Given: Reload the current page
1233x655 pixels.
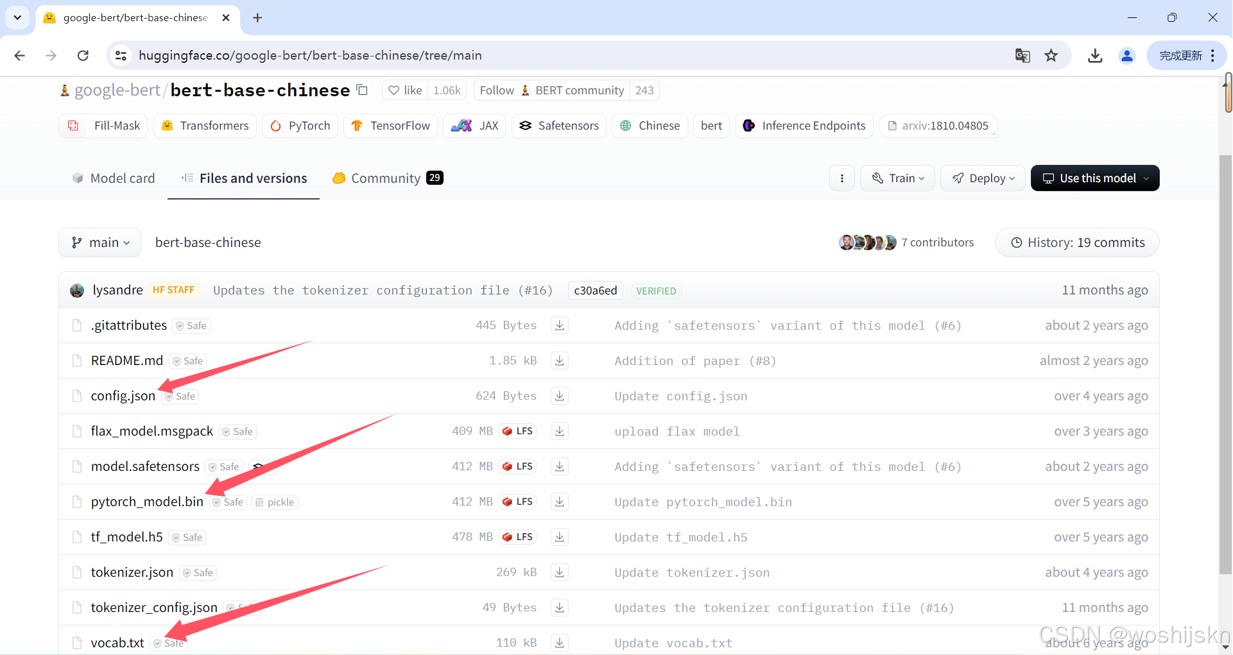Looking at the screenshot, I should (x=83, y=56).
